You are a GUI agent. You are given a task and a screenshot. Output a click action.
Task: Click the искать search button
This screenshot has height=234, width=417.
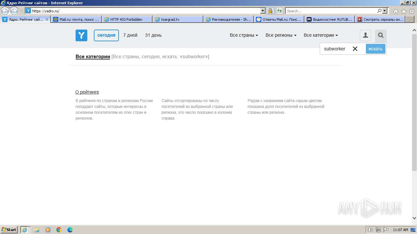[x=375, y=49]
